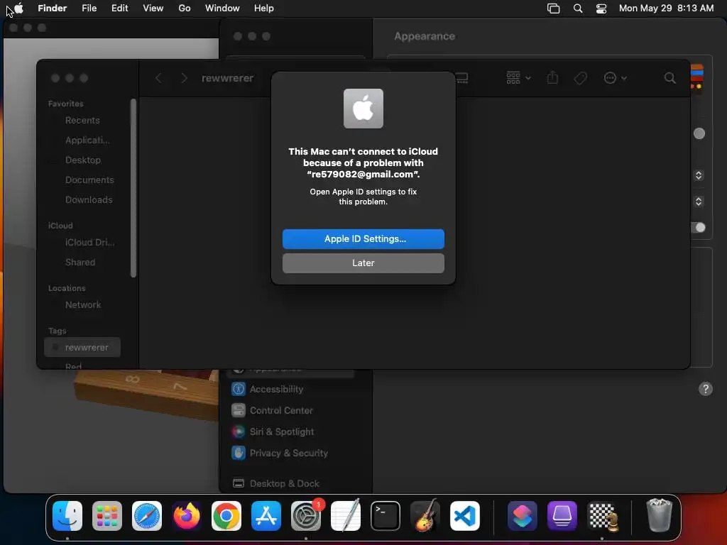Image resolution: width=727 pixels, height=545 pixels.
Task: Go back in Finder window
Action: click(x=158, y=78)
